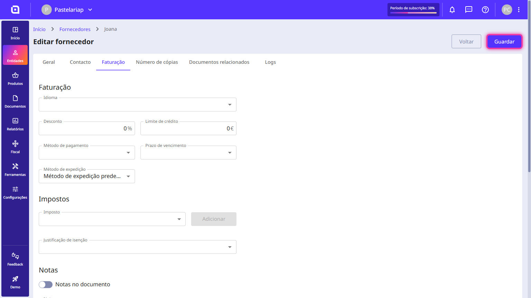The height and width of the screenshot is (298, 531).
Task: Open Entidades in the sidebar
Action: pos(15,55)
